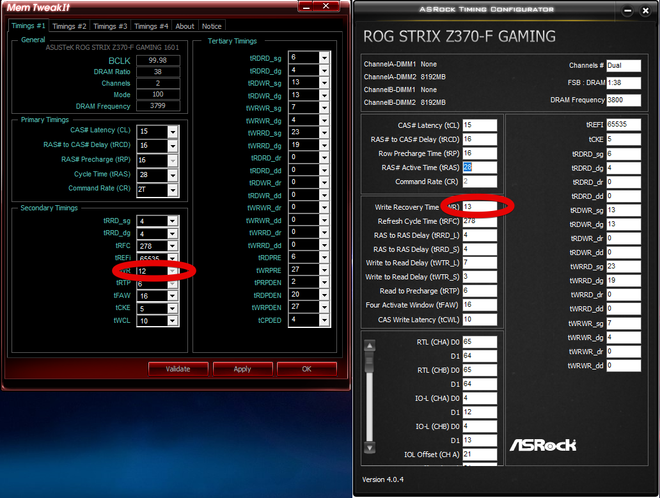Open the tWRPRE dropdown

[x=324, y=270]
